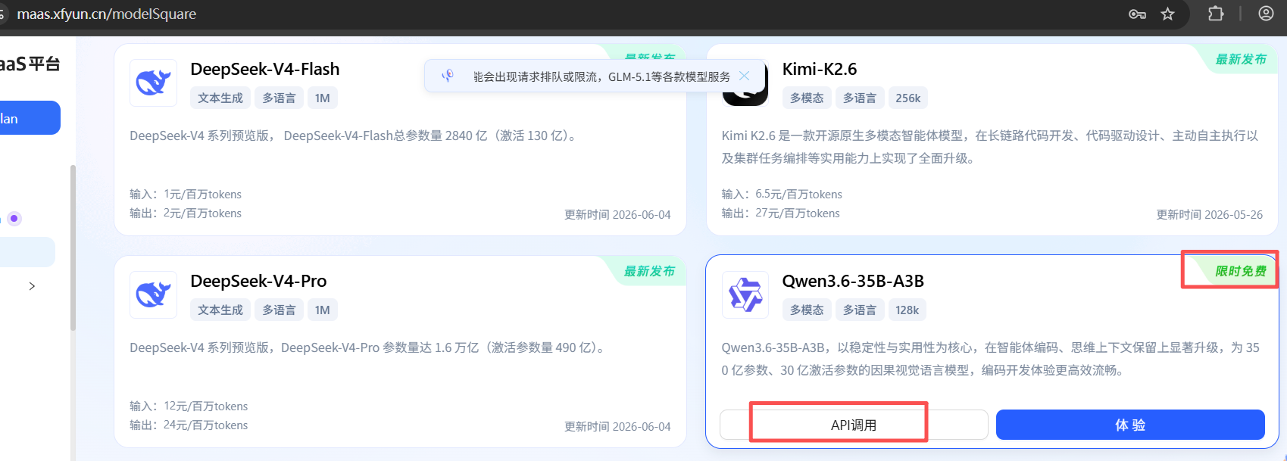Click the sidebar vertical scrollbar

click(x=73, y=248)
